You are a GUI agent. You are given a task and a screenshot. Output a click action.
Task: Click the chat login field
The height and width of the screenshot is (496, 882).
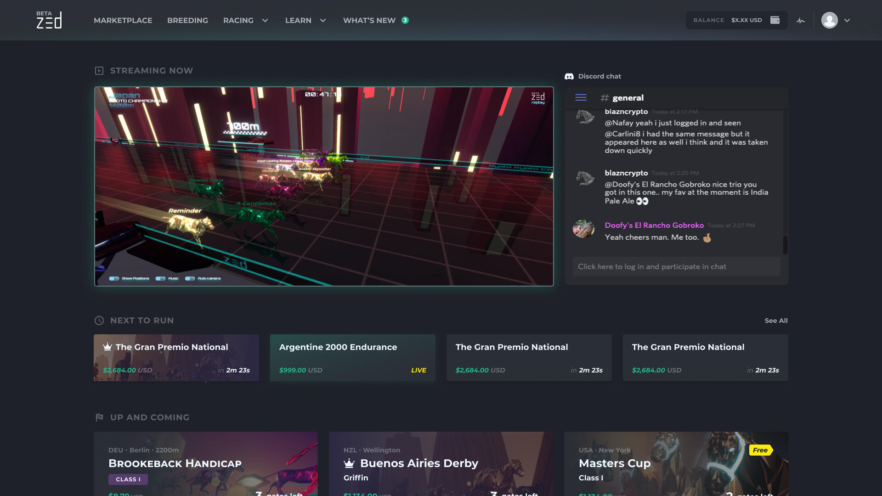[675, 266]
